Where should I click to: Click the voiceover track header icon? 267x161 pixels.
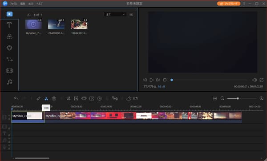(x=4, y=147)
